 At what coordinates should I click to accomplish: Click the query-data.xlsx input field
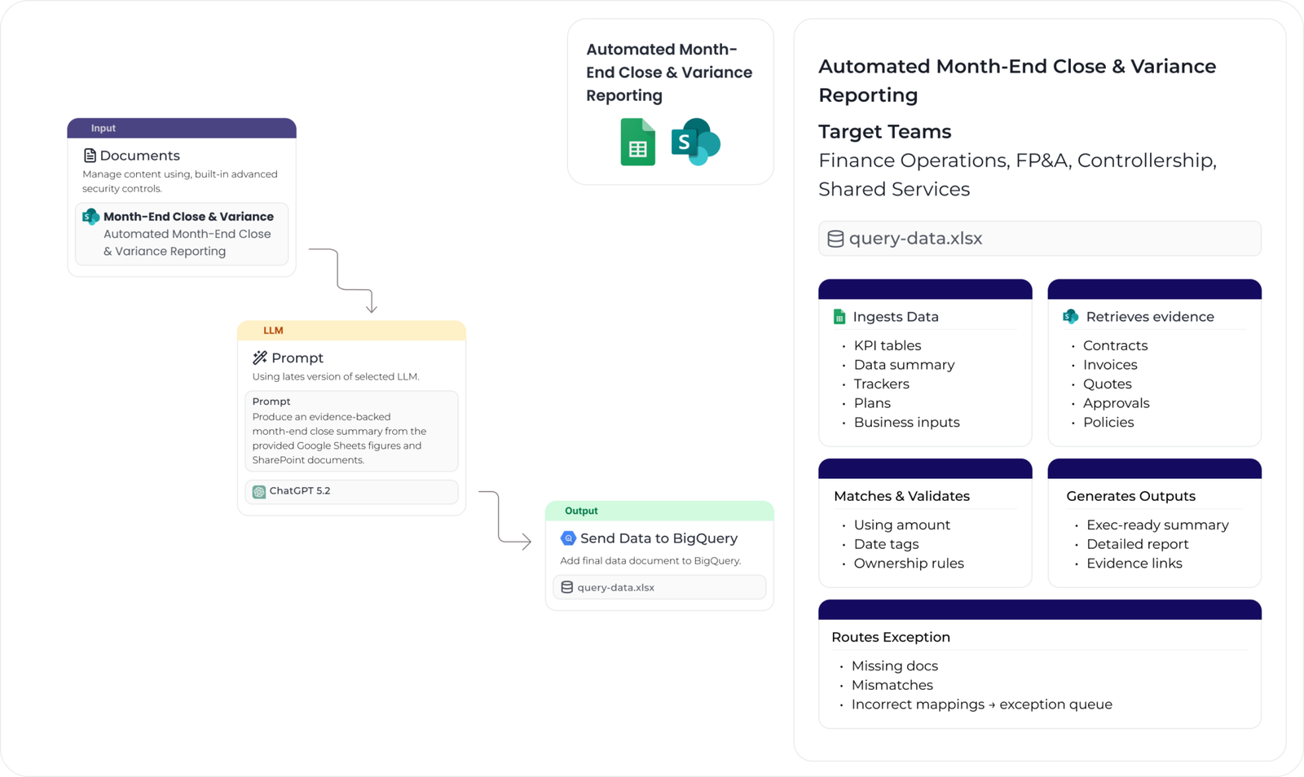pyautogui.click(x=1039, y=238)
